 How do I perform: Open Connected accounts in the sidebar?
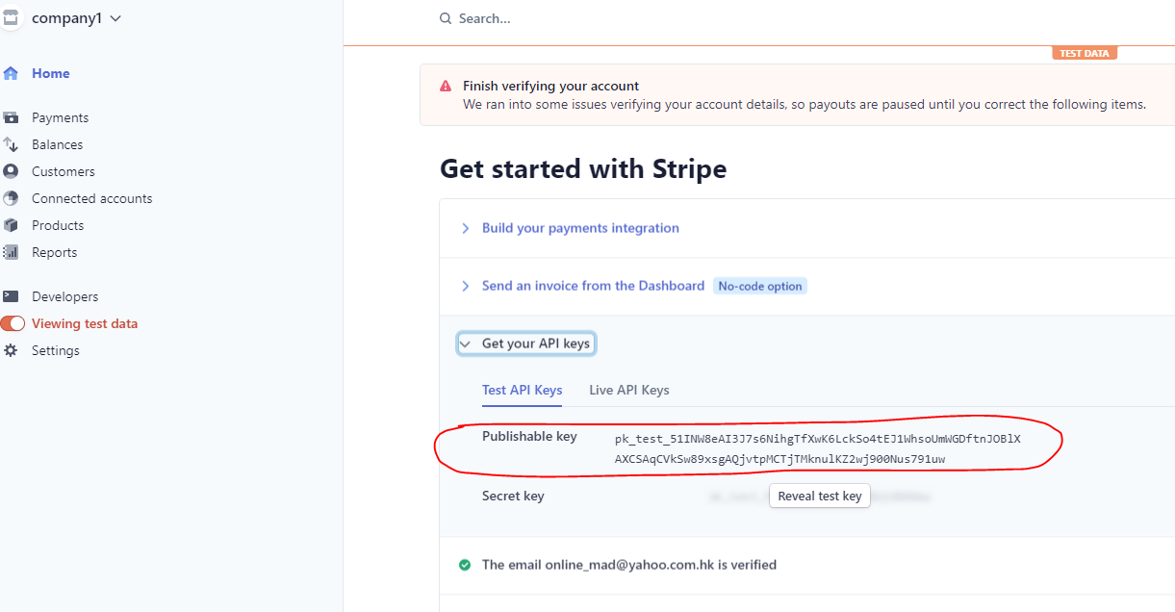91,198
